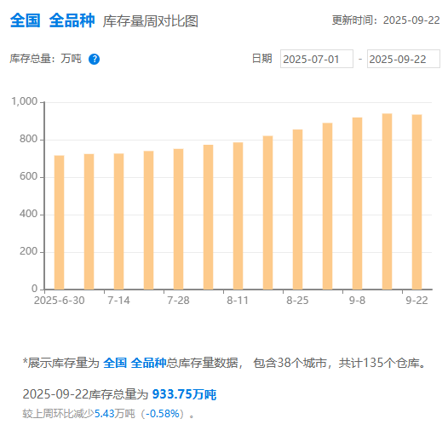Open the end date field 2025-09-22
Viewport: 448px width, 436px height.
click(404, 59)
